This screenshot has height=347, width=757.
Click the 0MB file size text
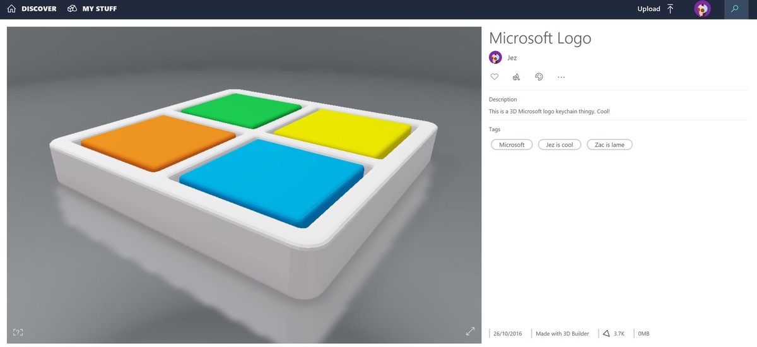click(643, 333)
